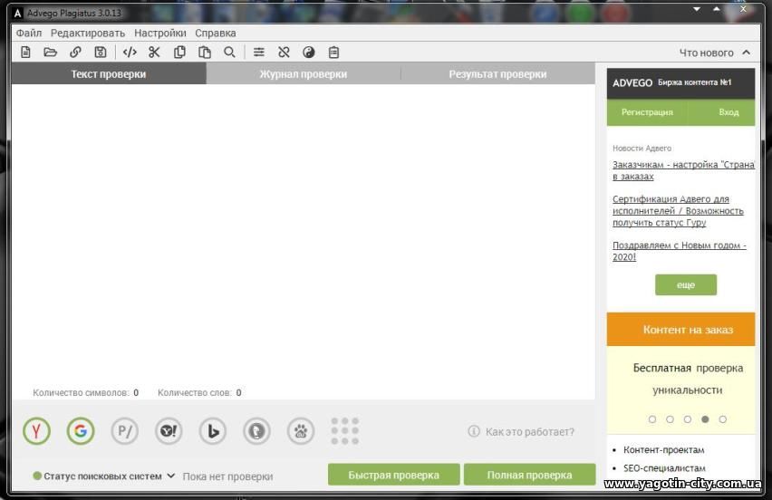Open the Файл menu
The height and width of the screenshot is (500, 772).
pyautogui.click(x=29, y=33)
